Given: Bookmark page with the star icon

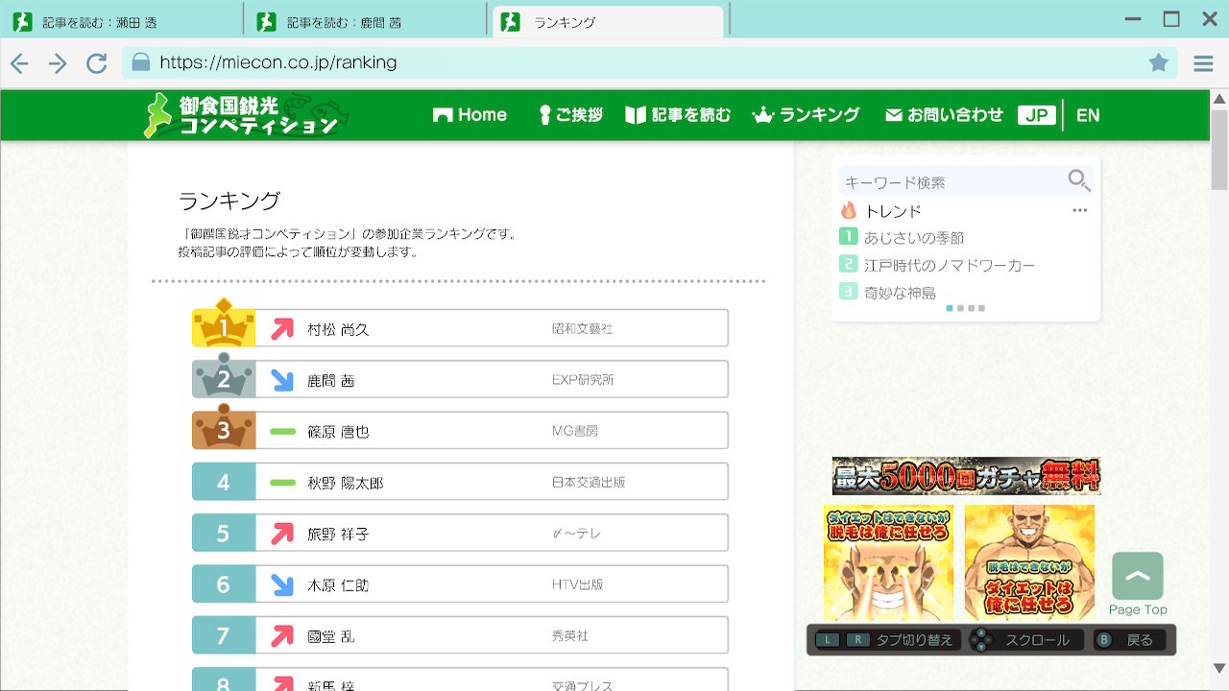Looking at the screenshot, I should tap(1159, 62).
